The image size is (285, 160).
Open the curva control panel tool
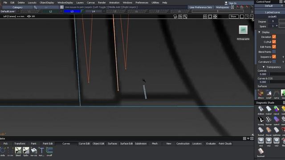[x=276, y=94]
